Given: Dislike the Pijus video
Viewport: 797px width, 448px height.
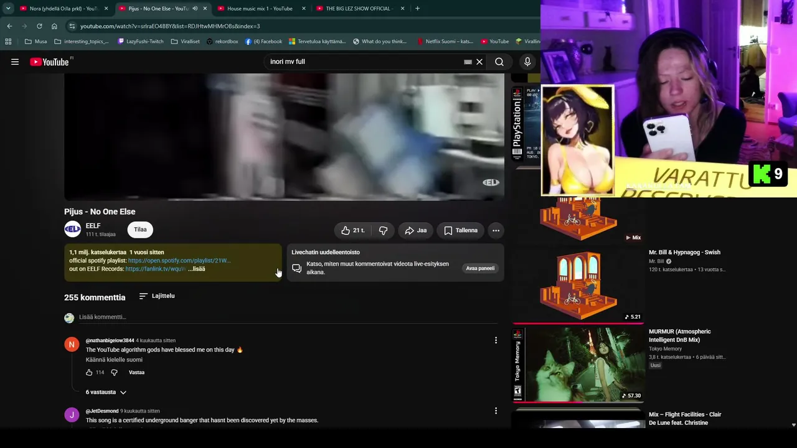Looking at the screenshot, I should coord(383,230).
